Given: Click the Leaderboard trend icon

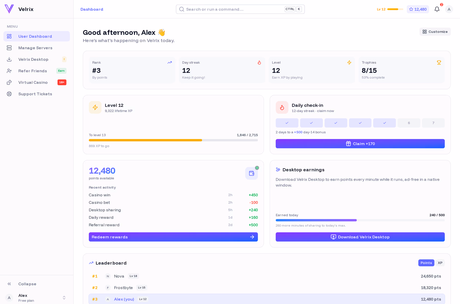Looking at the screenshot, I should 91,263.
